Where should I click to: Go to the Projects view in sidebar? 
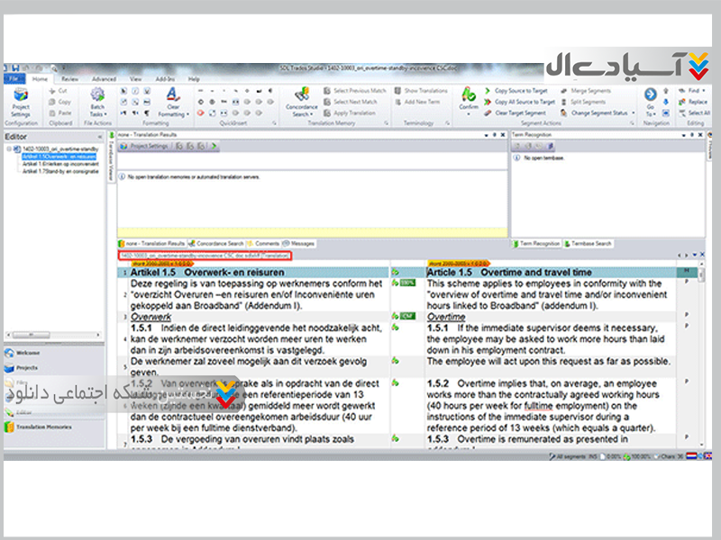tap(25, 368)
